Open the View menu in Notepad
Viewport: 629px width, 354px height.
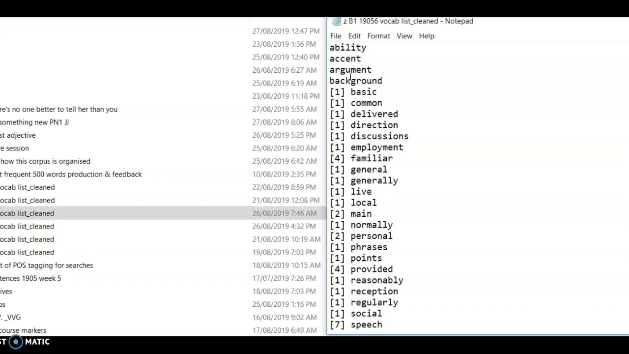tap(404, 36)
